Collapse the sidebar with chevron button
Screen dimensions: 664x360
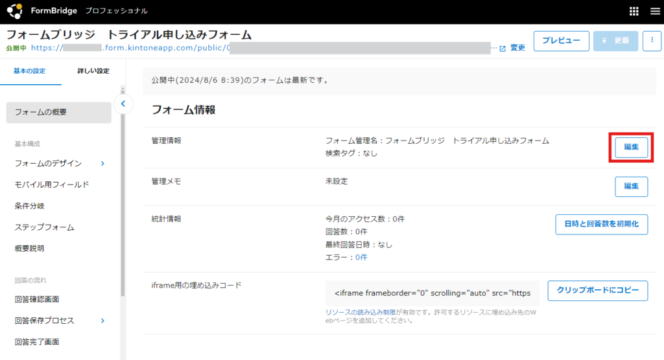click(123, 104)
